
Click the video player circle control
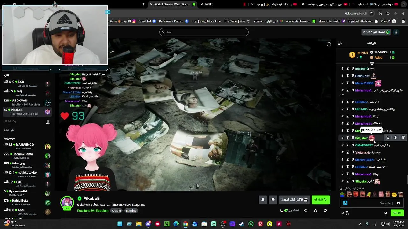[x=329, y=44]
